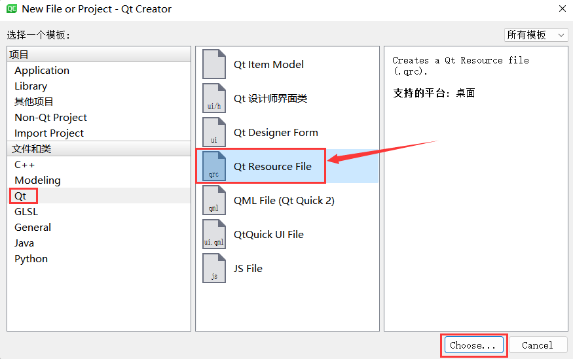Click the ui Qt Designer Form icon
This screenshot has width=573, height=359.
(x=214, y=132)
